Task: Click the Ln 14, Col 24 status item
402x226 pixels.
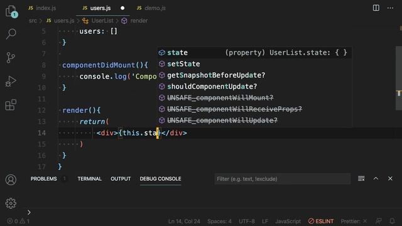Action: point(184,221)
